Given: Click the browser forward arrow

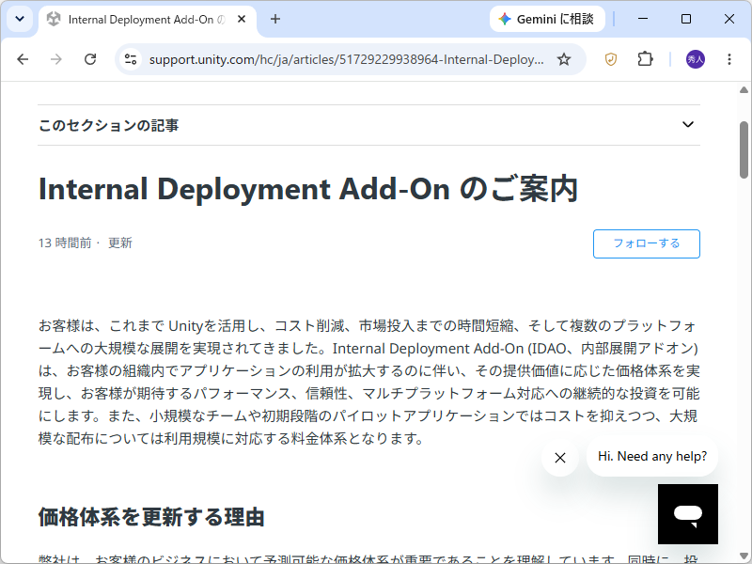Looking at the screenshot, I should click(x=56, y=59).
